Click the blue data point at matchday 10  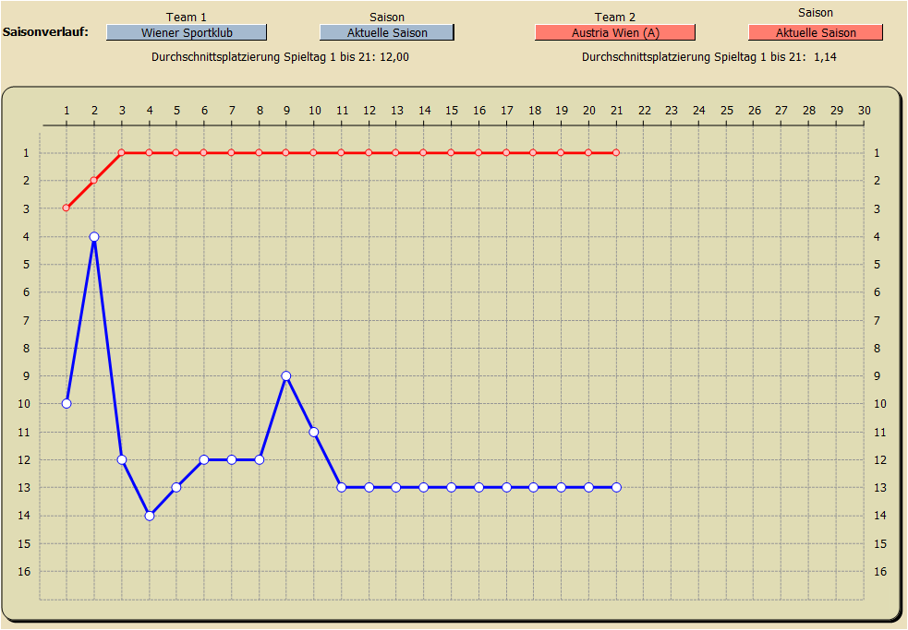click(314, 432)
